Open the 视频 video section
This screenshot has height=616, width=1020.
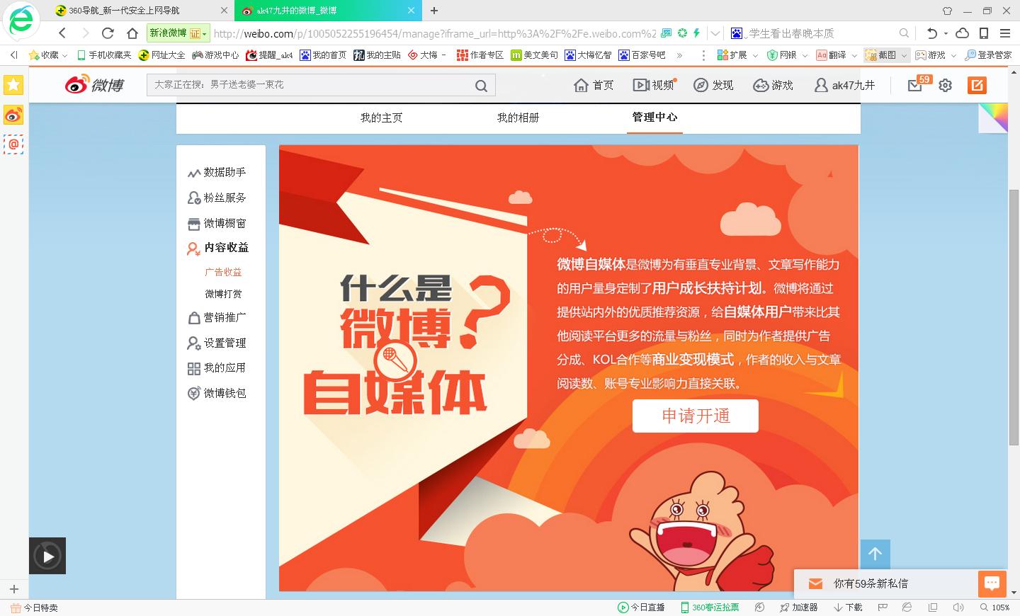[654, 85]
